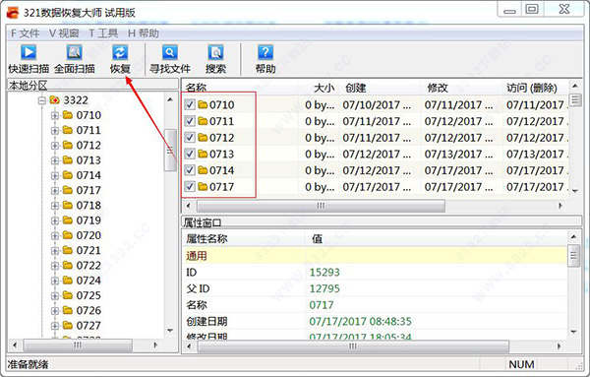Start the 快速扫描 quick scan
590x377 pixels.
coord(29,59)
